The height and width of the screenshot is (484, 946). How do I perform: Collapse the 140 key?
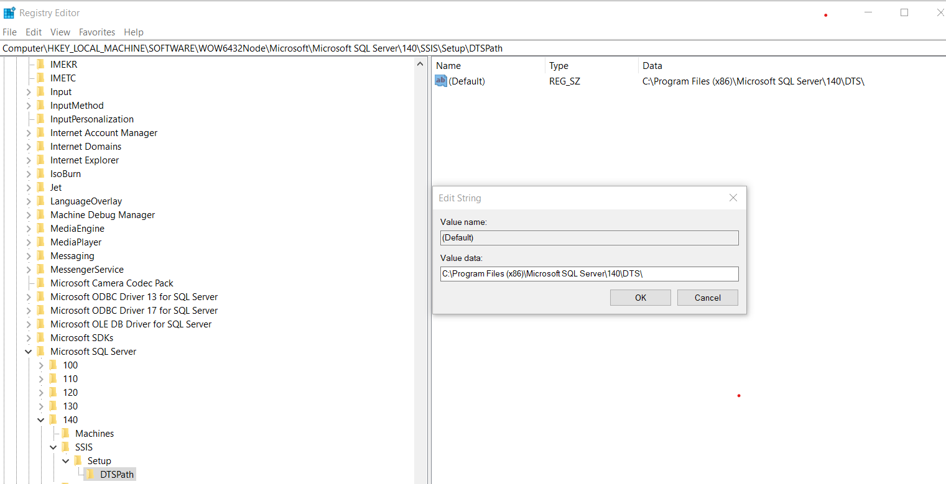coord(41,420)
